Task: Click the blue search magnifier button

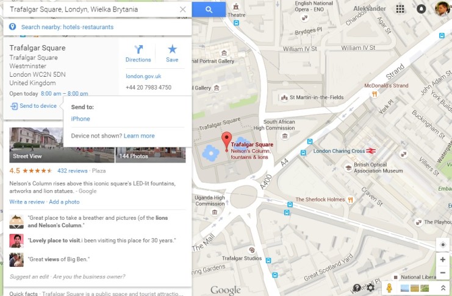Action: click(x=209, y=10)
